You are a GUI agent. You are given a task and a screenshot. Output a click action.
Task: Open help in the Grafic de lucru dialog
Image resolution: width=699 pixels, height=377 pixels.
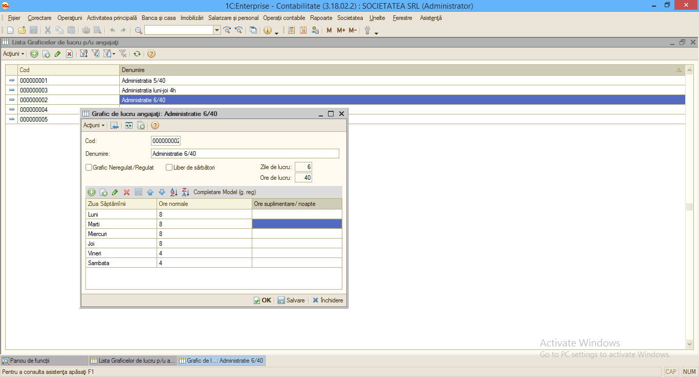coord(155,125)
